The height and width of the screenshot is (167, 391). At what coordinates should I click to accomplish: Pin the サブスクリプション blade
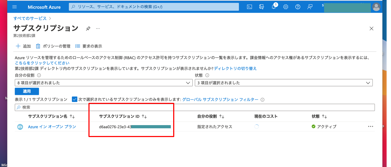(88, 29)
